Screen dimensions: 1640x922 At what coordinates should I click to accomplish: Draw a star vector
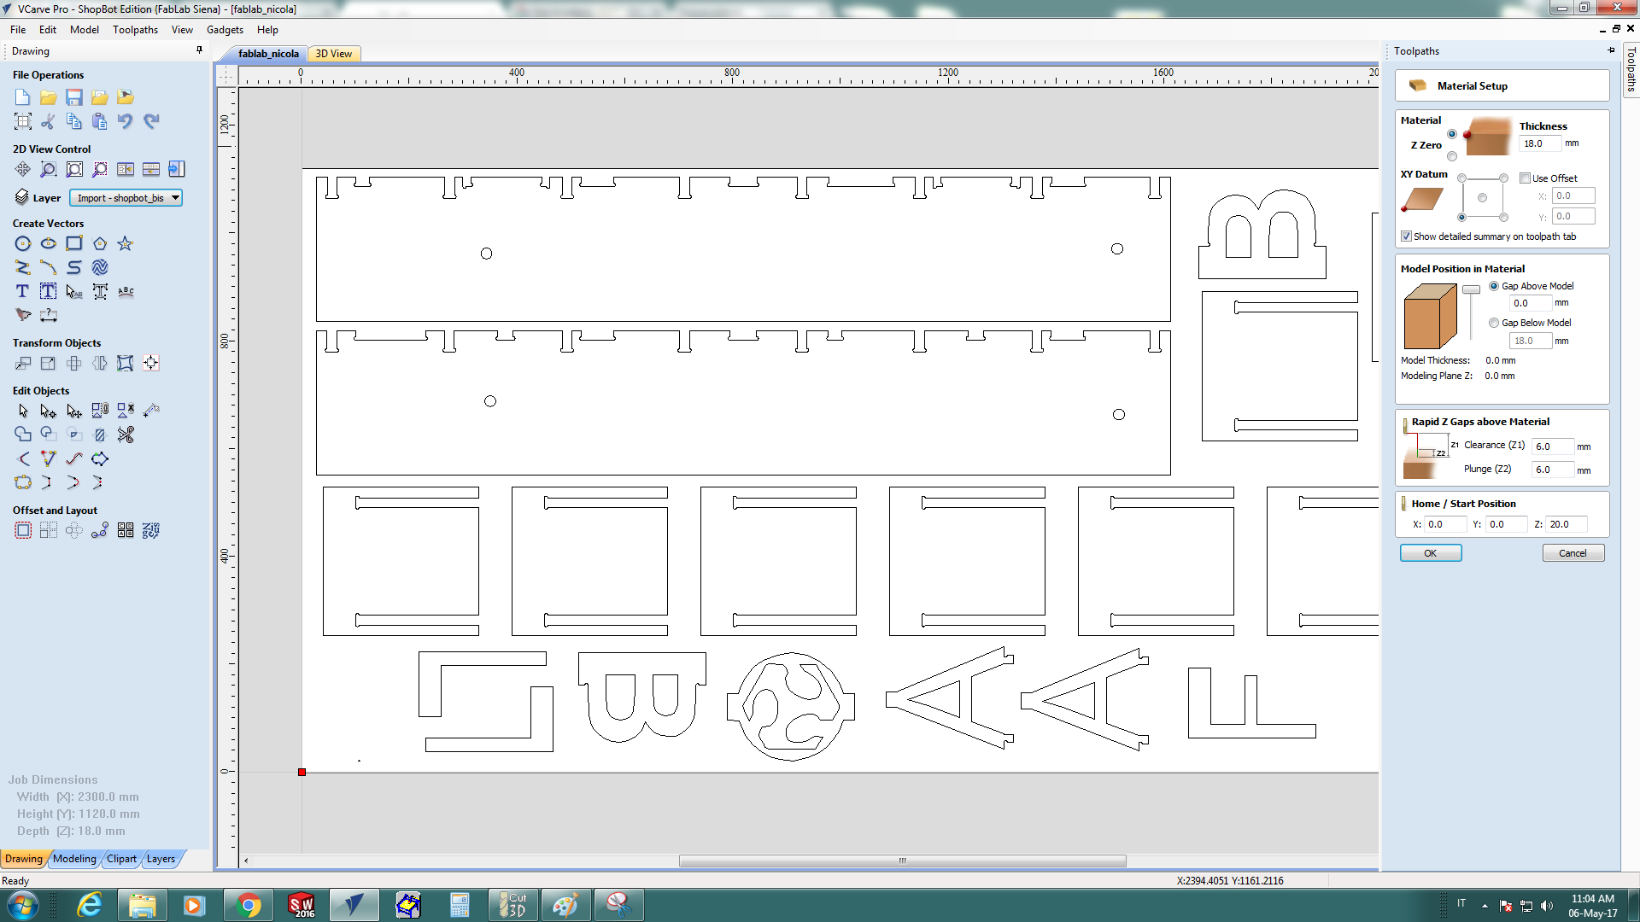[x=126, y=244]
